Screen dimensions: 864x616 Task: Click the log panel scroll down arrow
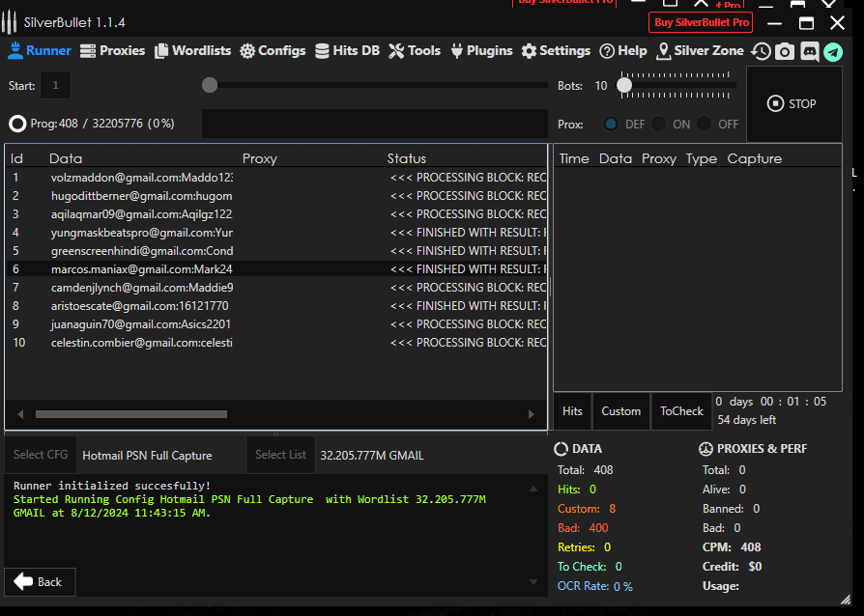pyautogui.click(x=533, y=581)
